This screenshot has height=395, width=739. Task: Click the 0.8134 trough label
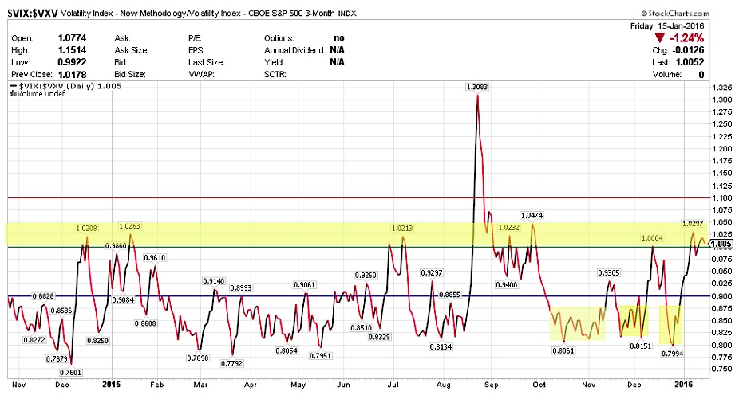click(x=441, y=347)
